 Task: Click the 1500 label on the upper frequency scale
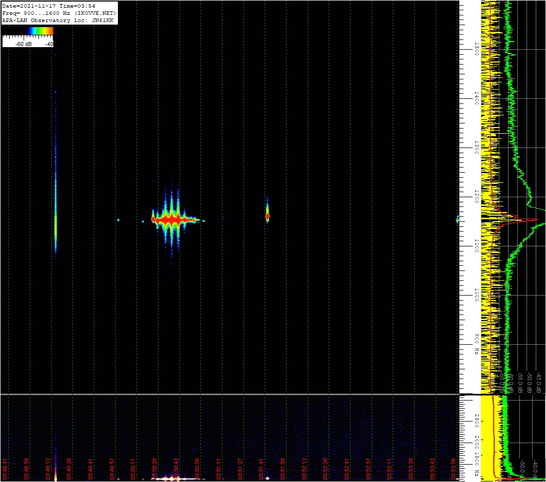coord(477,49)
